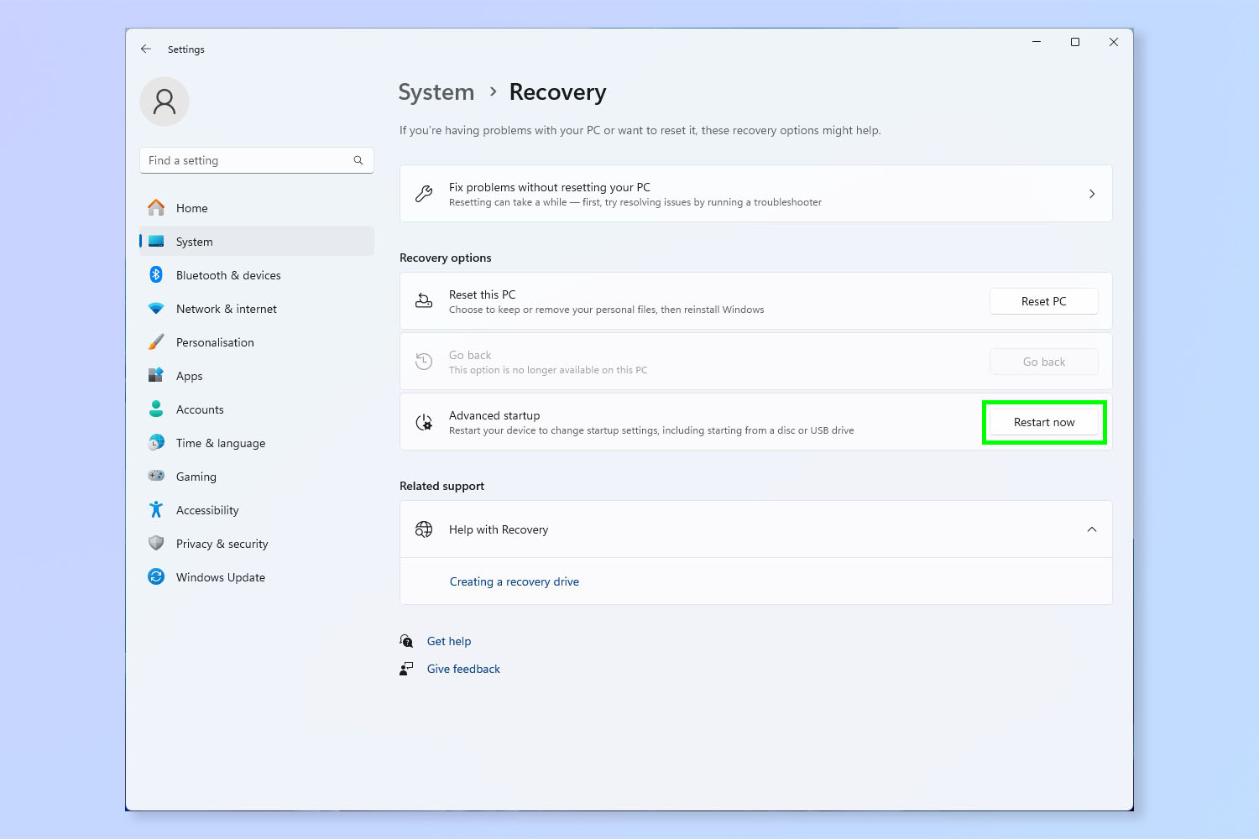This screenshot has height=839, width=1259.
Task: Click the Give feedback icon
Action: point(406,669)
